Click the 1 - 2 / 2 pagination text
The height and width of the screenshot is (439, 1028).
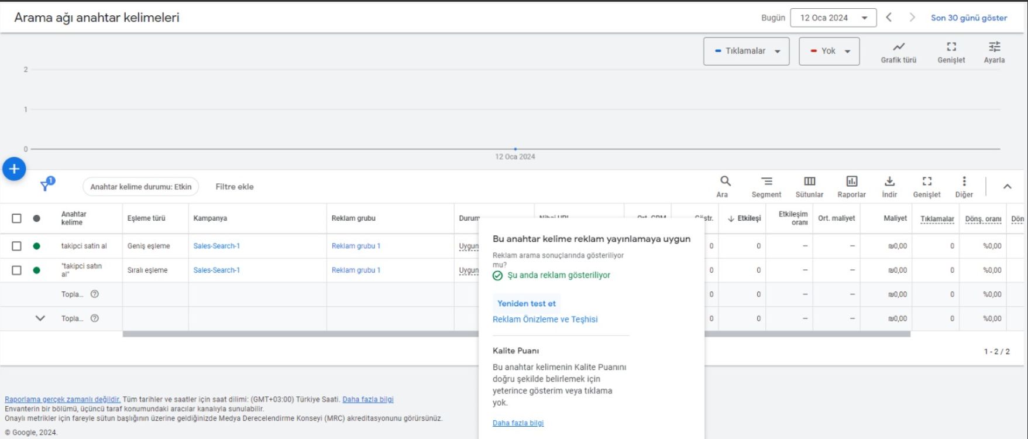996,352
